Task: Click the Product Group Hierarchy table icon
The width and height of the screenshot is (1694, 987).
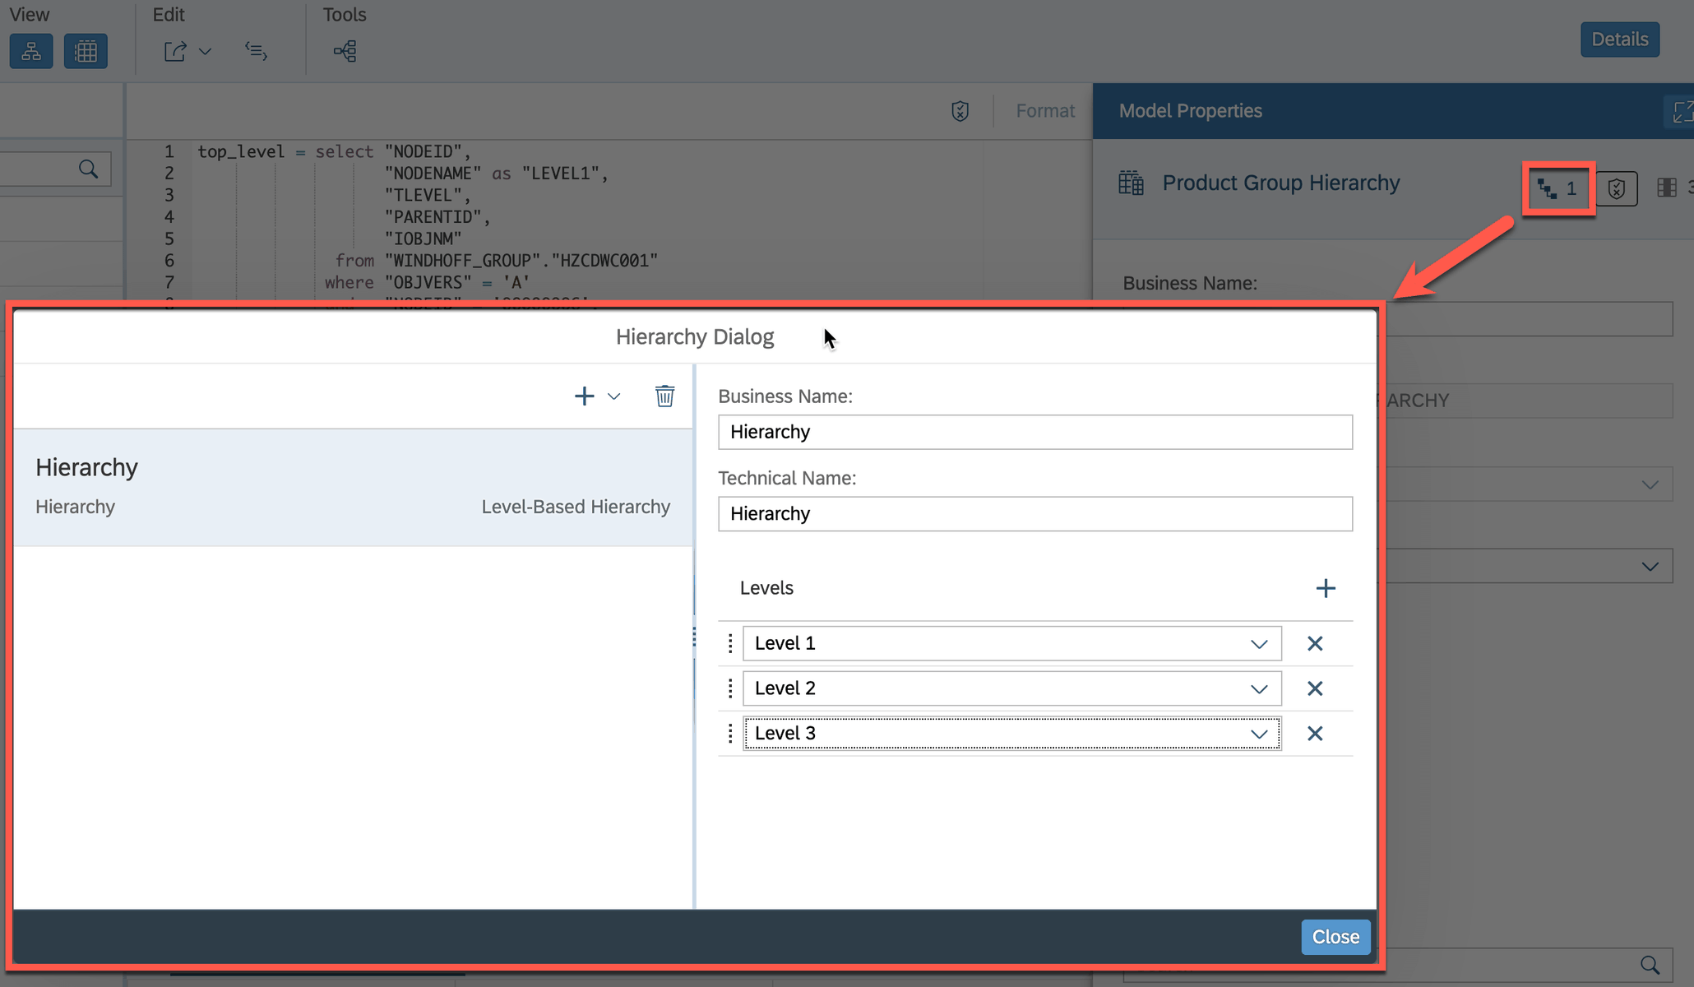Action: tap(1131, 183)
